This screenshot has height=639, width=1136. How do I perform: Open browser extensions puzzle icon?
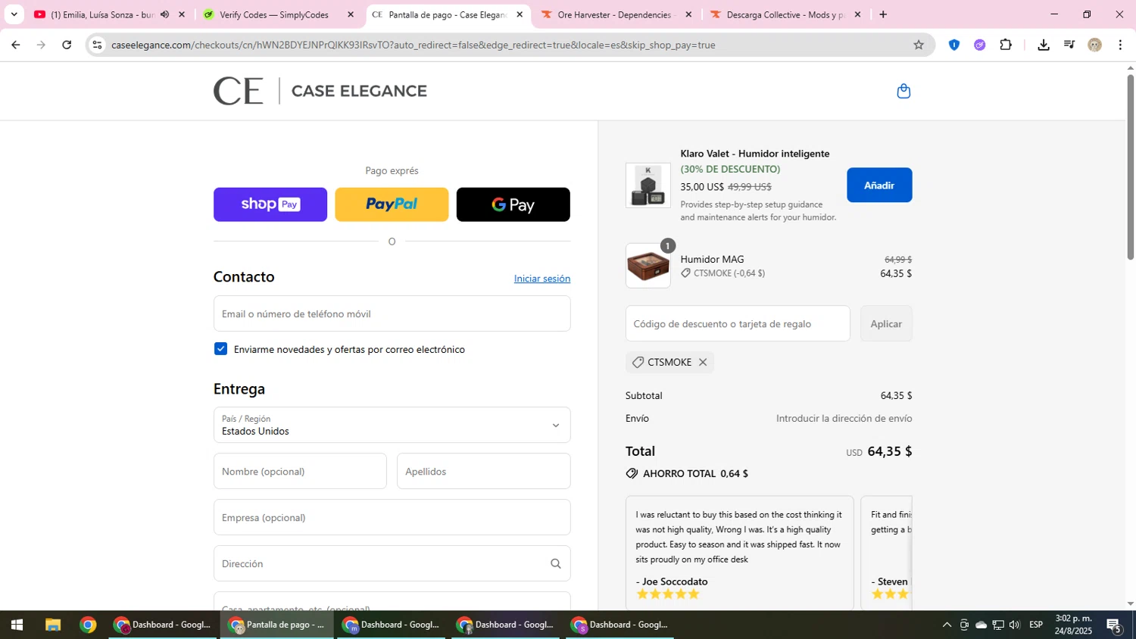pos(1006,45)
